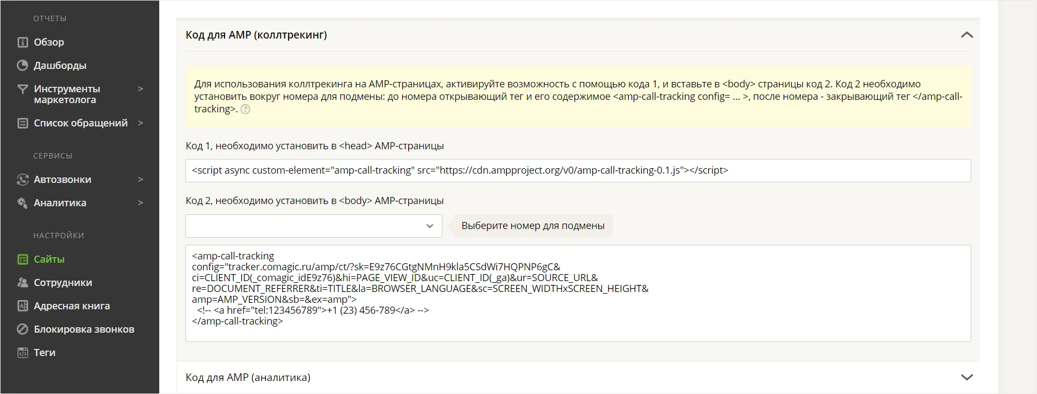1037x394 pixels.
Task: Expand Список обращений submenu arrow
Action: coord(140,123)
